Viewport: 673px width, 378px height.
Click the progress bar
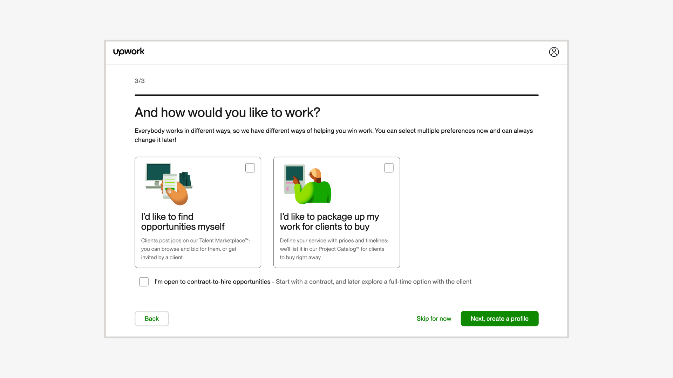coord(336,95)
